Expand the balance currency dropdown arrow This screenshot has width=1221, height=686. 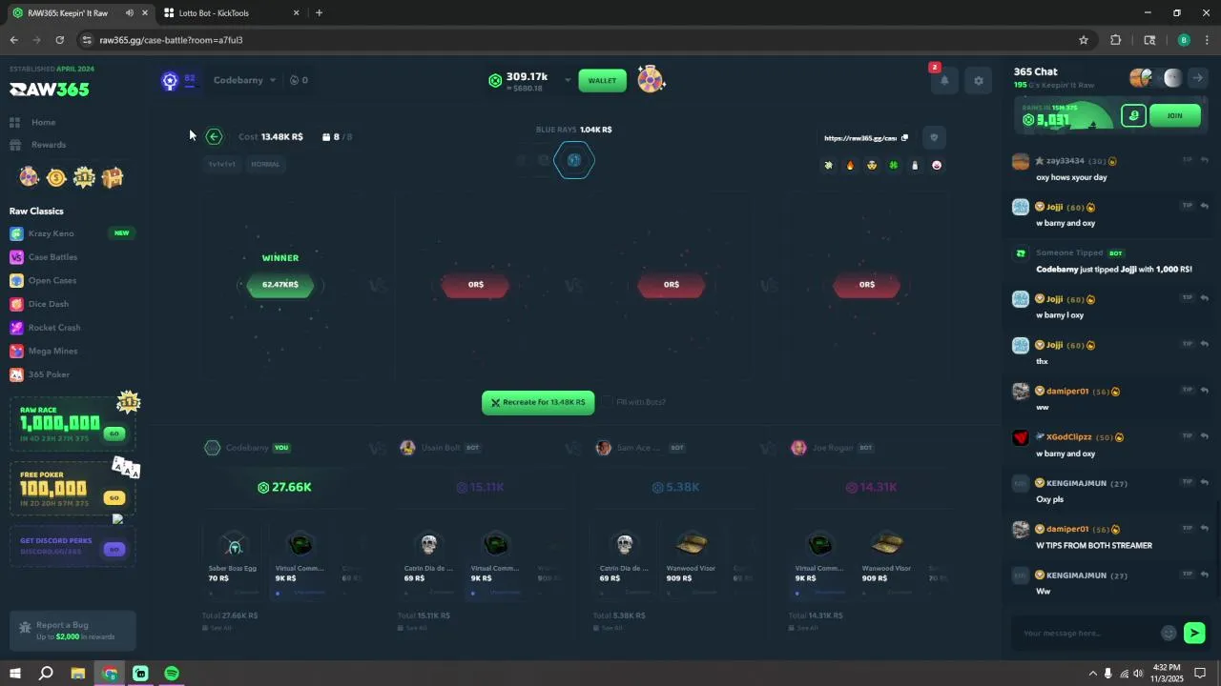567,80
